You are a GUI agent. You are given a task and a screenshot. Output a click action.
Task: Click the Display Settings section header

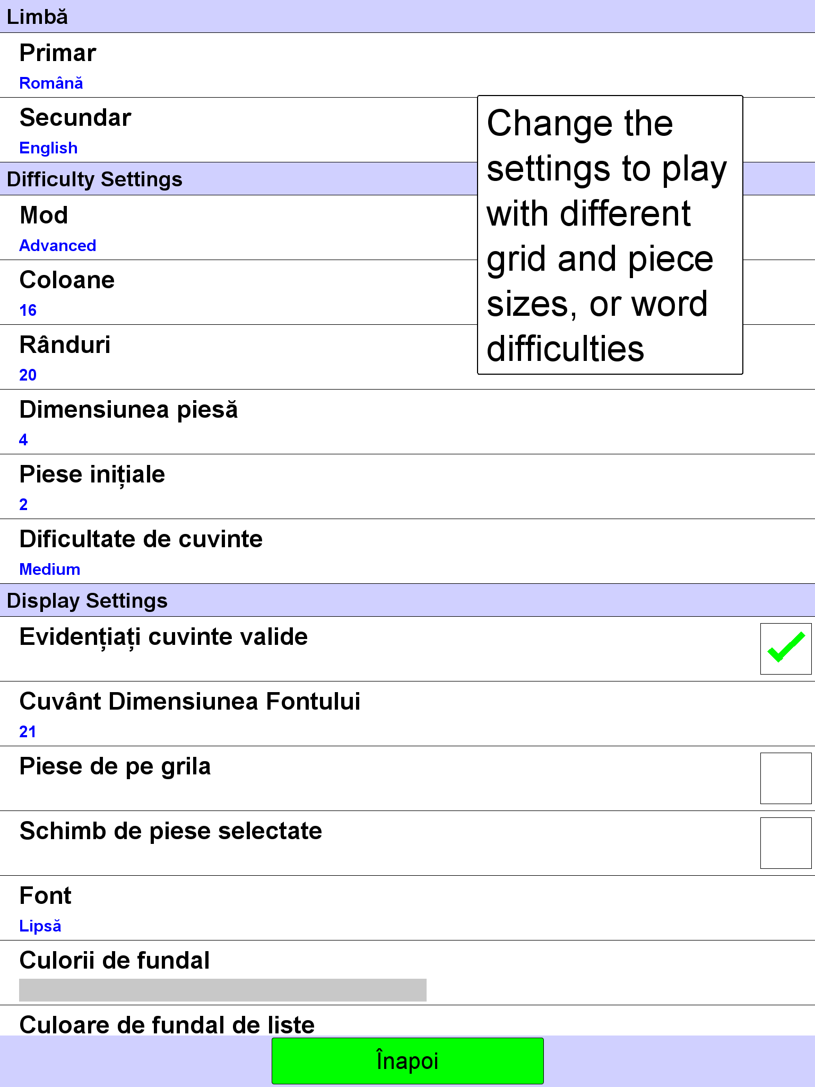[407, 600]
